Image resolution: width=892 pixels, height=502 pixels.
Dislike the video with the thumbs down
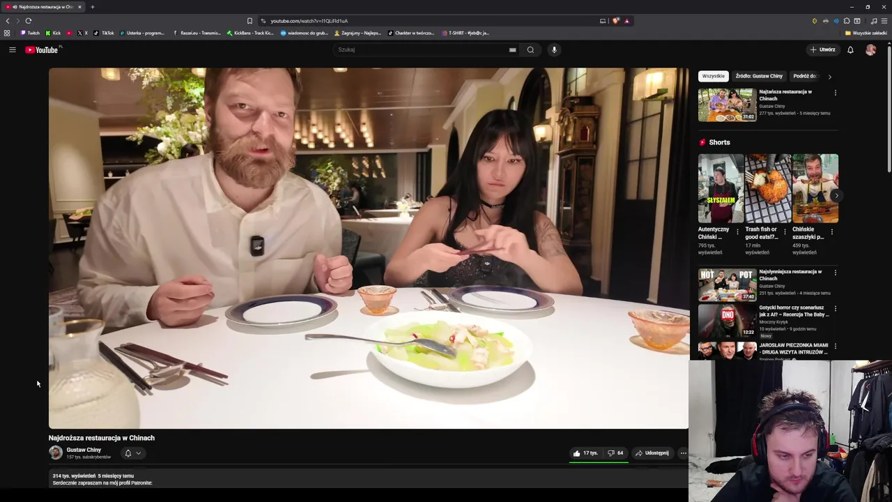click(x=615, y=453)
